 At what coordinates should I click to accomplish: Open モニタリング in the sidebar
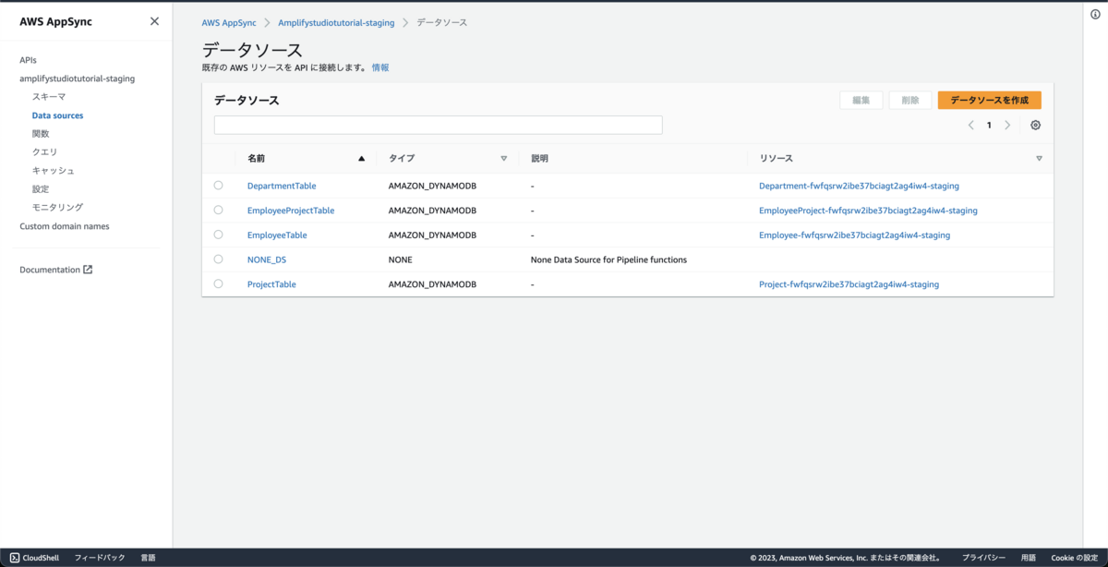[57, 207]
